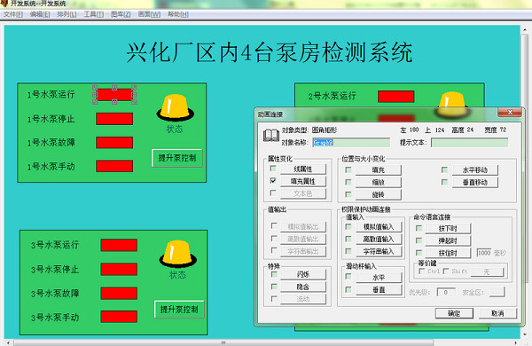The height and width of the screenshot is (346, 532).
Task: Open the 文件 menu
Action: point(13,14)
